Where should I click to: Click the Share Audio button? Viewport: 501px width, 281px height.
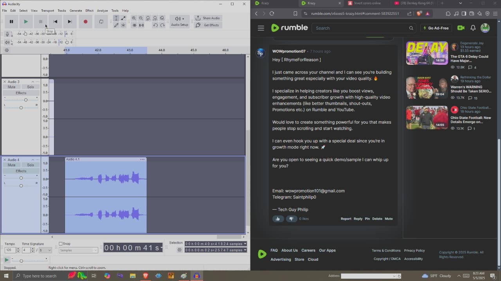click(x=207, y=18)
